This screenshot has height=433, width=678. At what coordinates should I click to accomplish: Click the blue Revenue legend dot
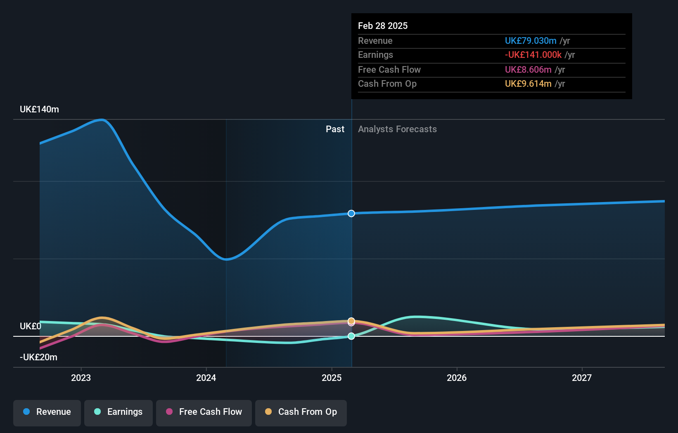tap(26, 412)
